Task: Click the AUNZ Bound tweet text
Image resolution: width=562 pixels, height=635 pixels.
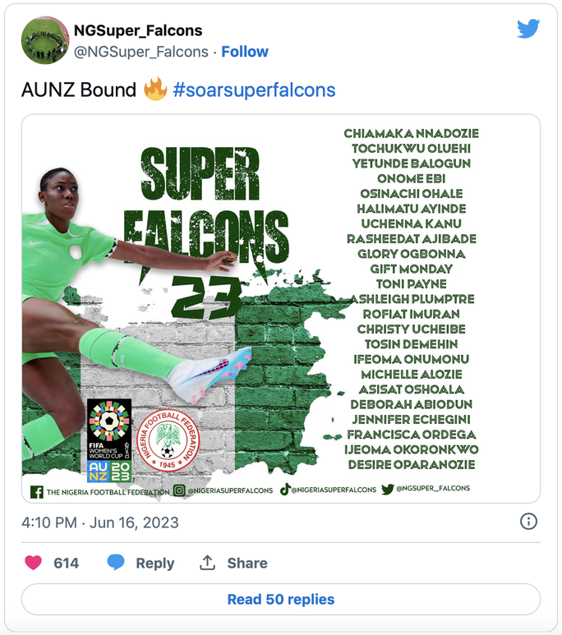Action: coord(79,90)
